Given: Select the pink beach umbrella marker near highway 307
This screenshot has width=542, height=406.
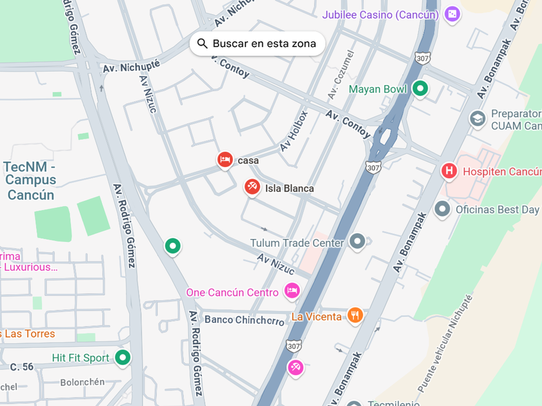Looking at the screenshot, I should [x=296, y=368].
